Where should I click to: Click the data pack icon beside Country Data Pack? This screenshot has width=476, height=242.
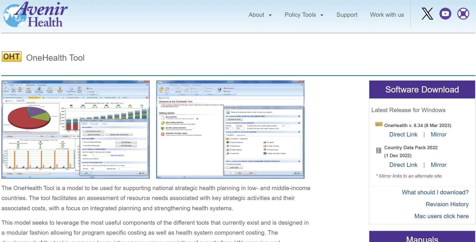click(x=379, y=150)
